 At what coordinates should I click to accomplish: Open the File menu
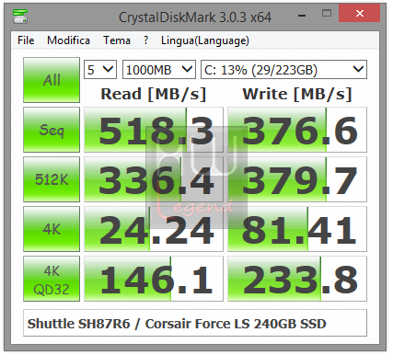26,40
